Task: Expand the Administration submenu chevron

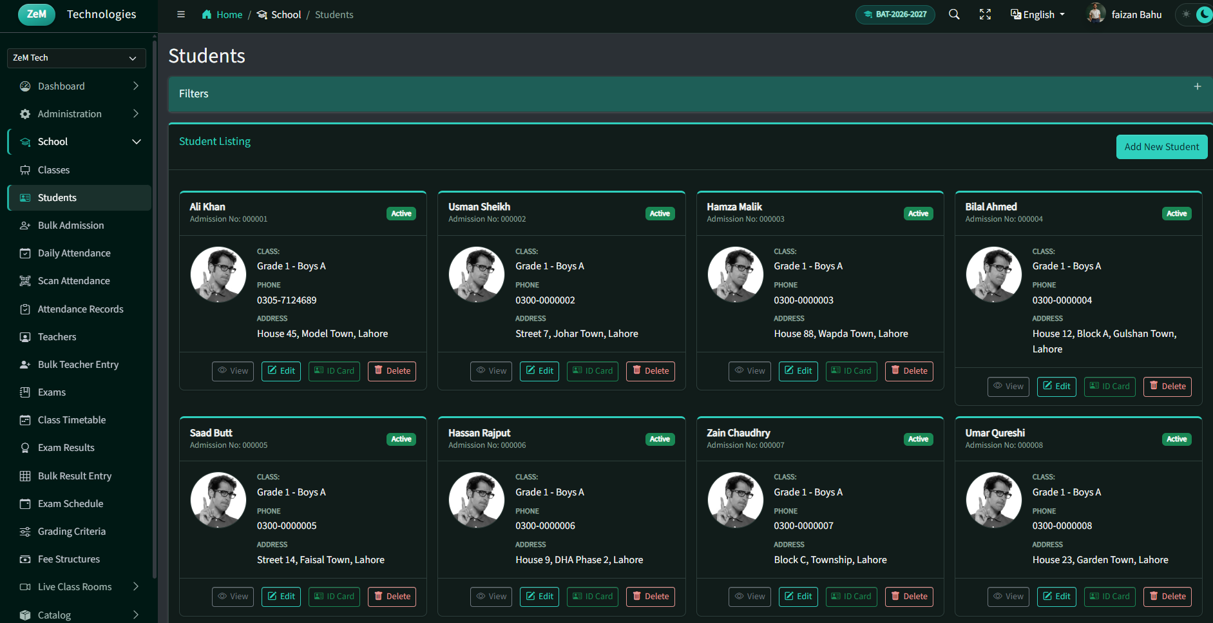Action: click(135, 113)
